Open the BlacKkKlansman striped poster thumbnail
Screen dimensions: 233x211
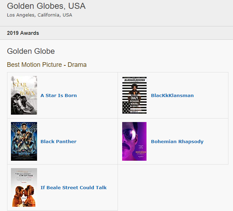[x=135, y=95]
